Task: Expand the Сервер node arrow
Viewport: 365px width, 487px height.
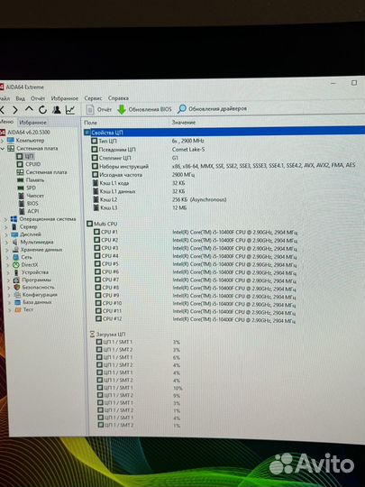Action: [x=6, y=227]
